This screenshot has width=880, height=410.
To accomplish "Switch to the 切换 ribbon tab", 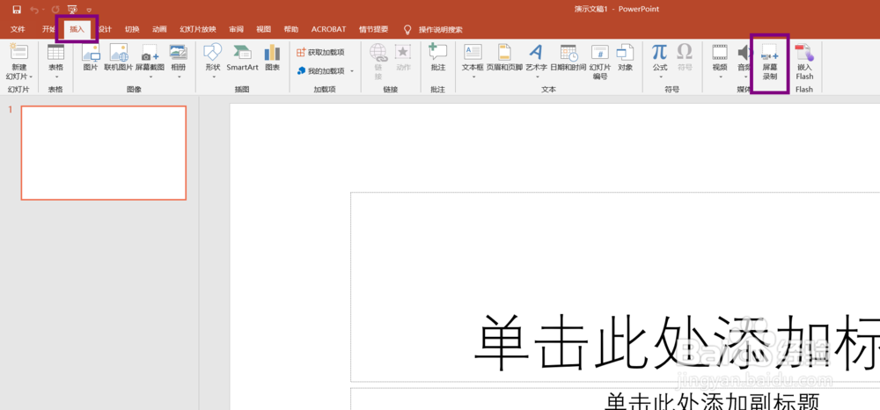I will tap(133, 30).
